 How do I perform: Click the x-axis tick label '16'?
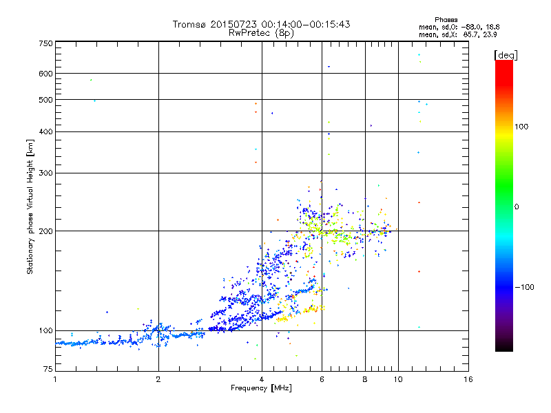468,379
